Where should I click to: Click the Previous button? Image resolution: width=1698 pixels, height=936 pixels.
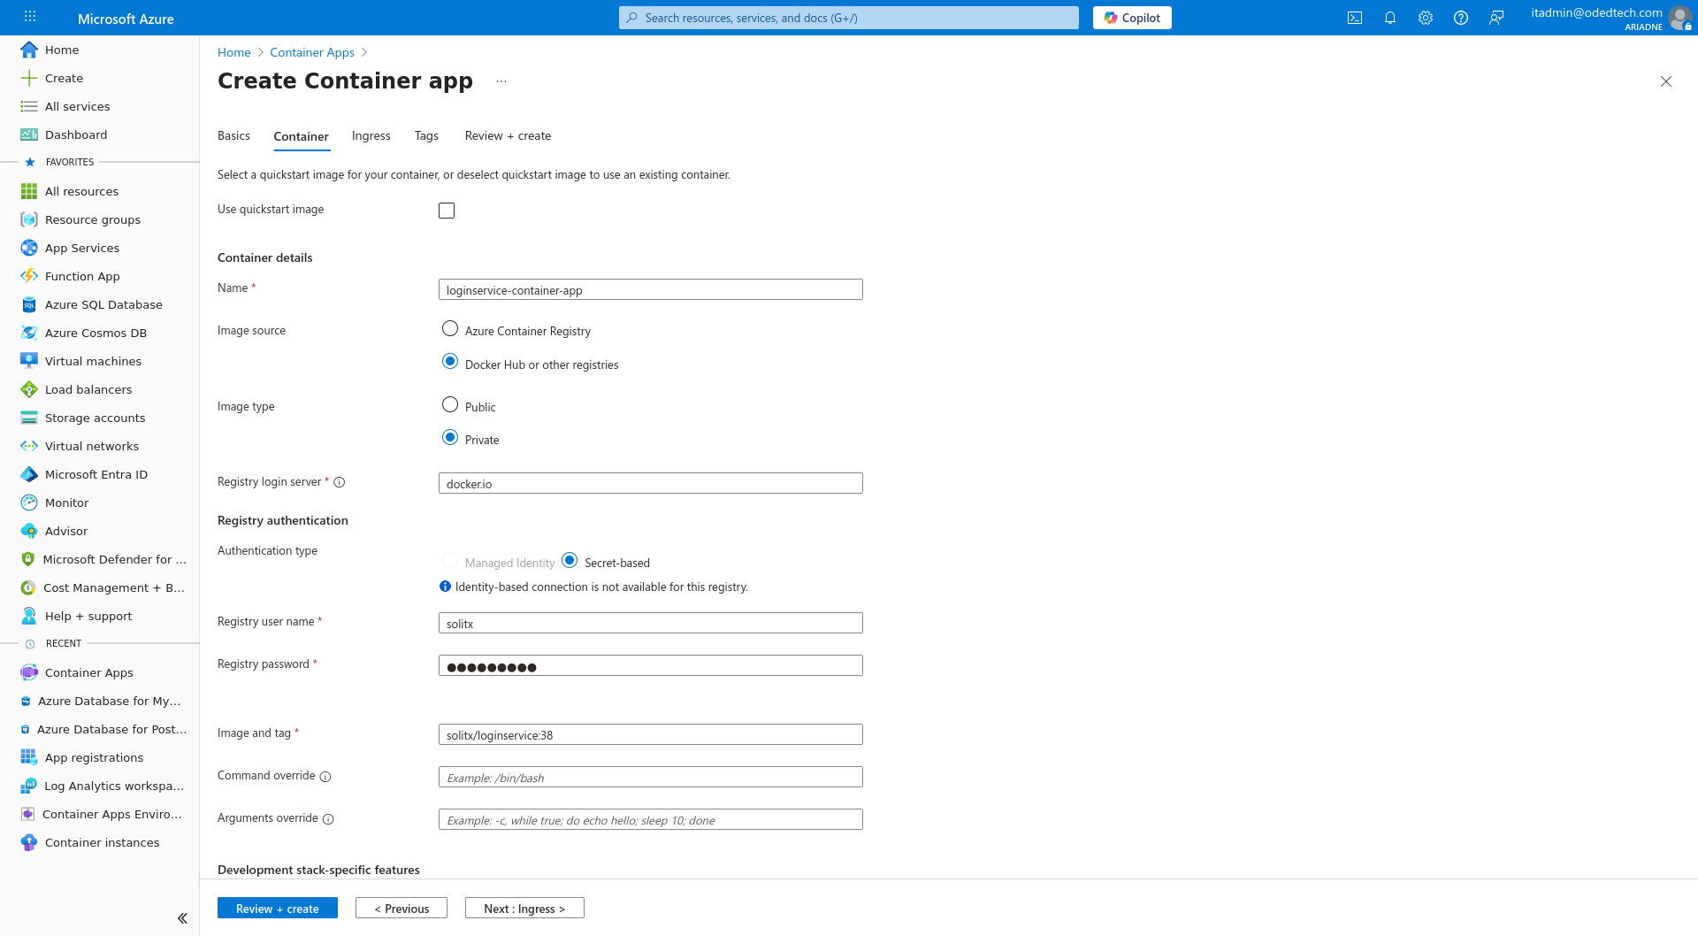pyautogui.click(x=402, y=909)
